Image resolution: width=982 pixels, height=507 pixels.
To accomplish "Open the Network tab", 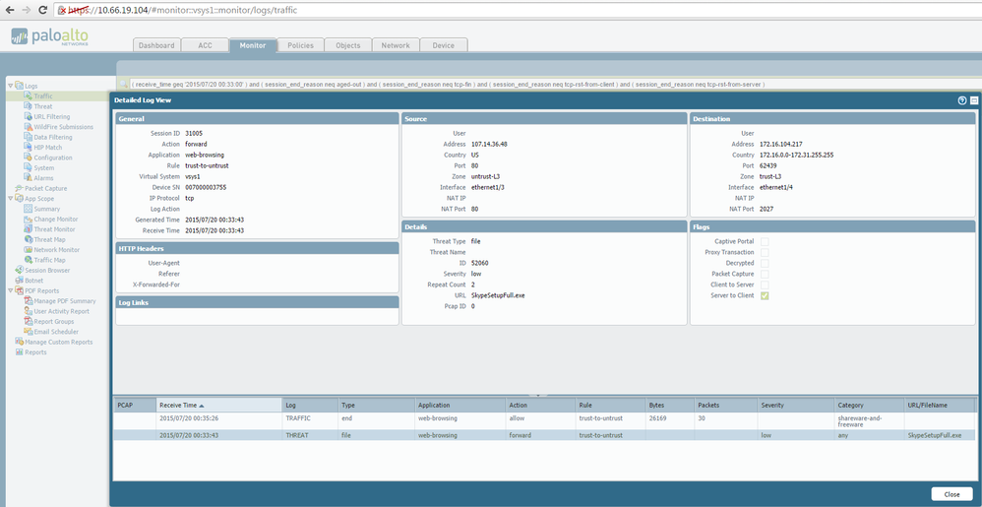I will tap(396, 45).
